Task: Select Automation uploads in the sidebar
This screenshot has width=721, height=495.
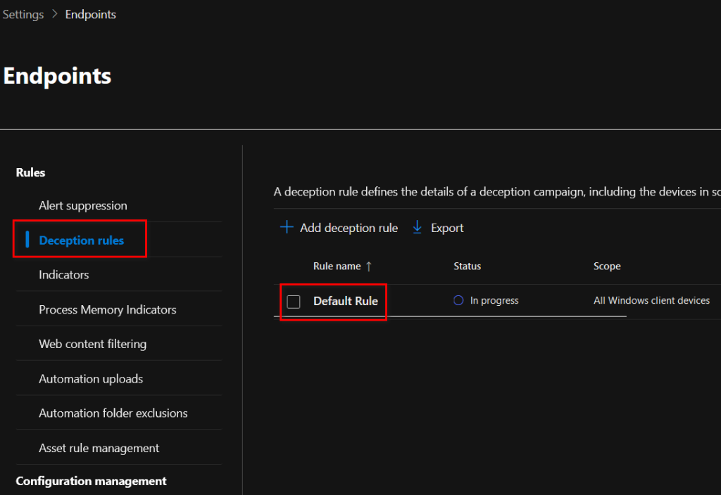Action: pyautogui.click(x=91, y=378)
